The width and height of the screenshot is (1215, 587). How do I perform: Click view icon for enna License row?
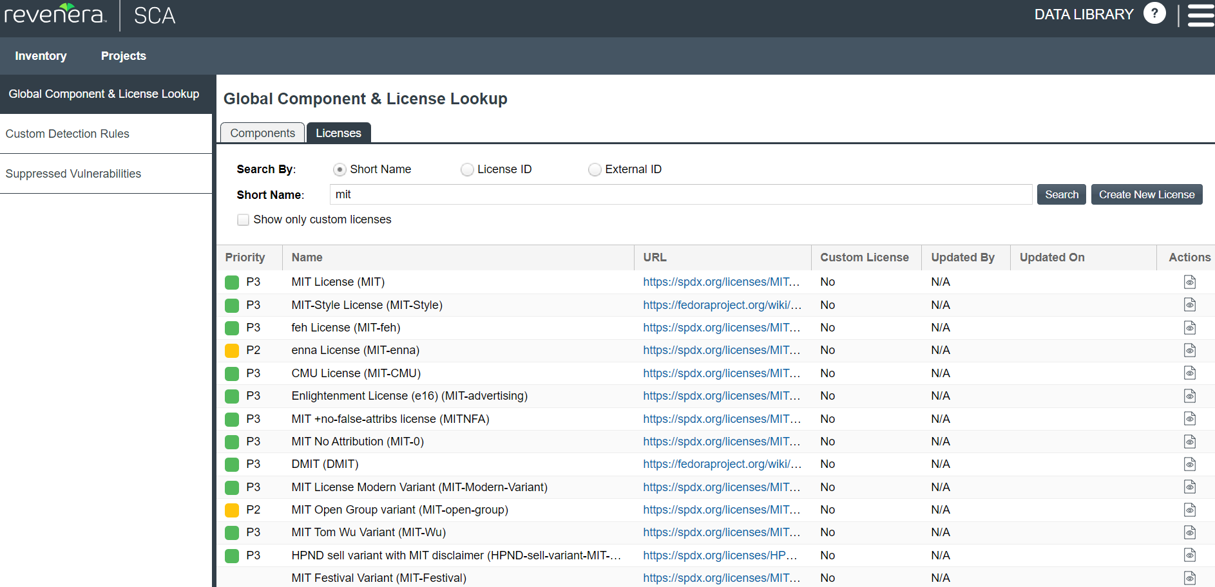[x=1189, y=350]
